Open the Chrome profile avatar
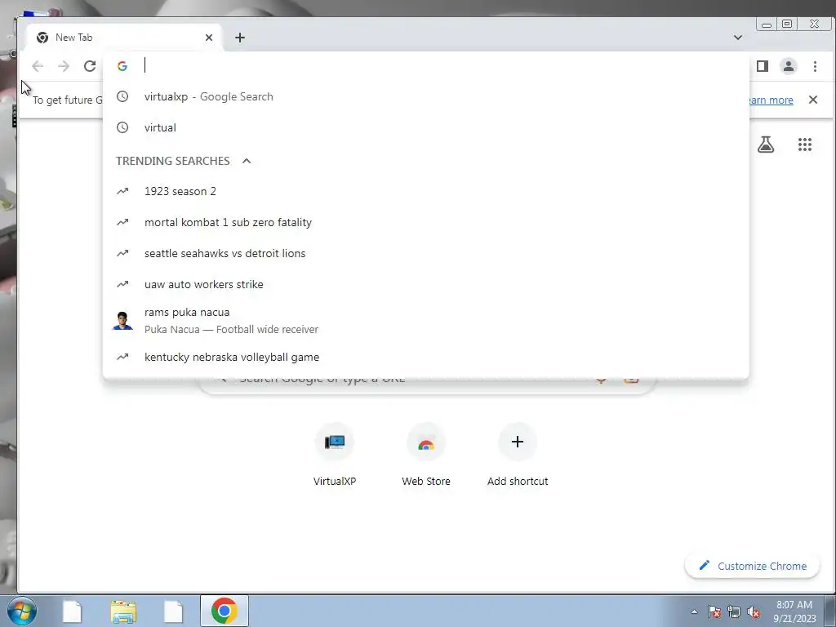Viewport: 836px width, 627px height. click(789, 66)
